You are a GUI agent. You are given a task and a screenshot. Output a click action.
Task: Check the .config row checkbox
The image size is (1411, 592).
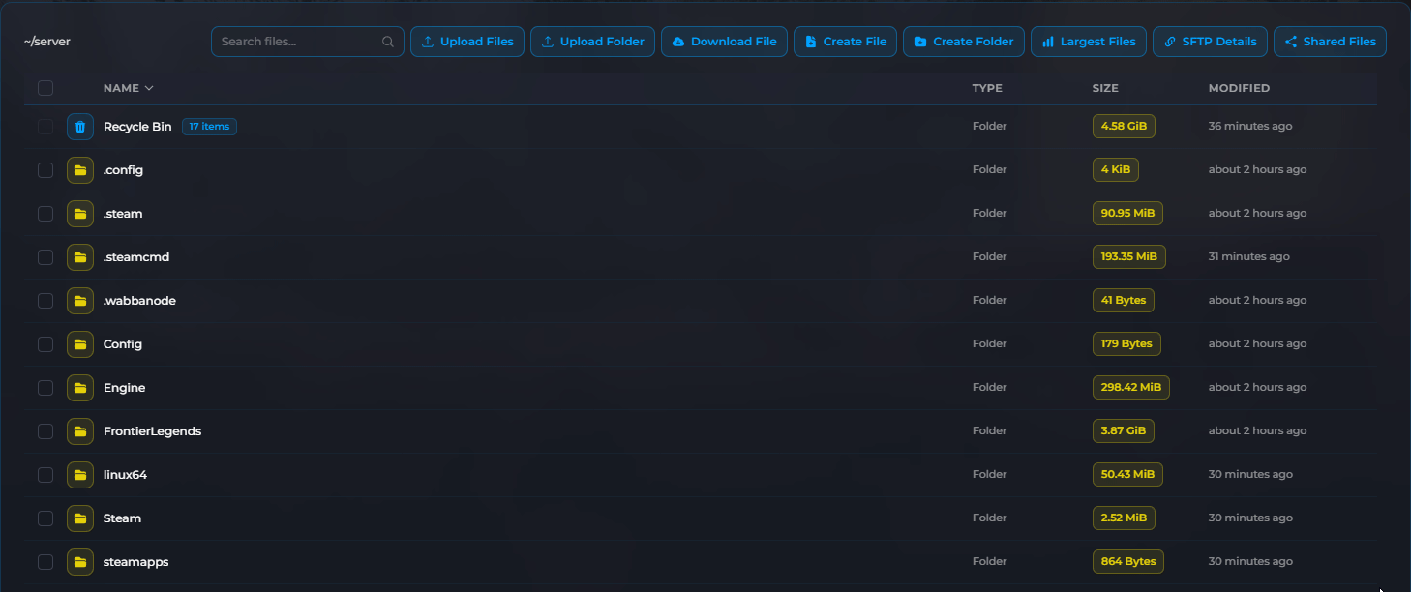click(45, 170)
